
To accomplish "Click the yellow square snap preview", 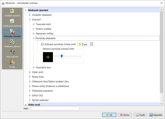I will [x=48, y=57].
